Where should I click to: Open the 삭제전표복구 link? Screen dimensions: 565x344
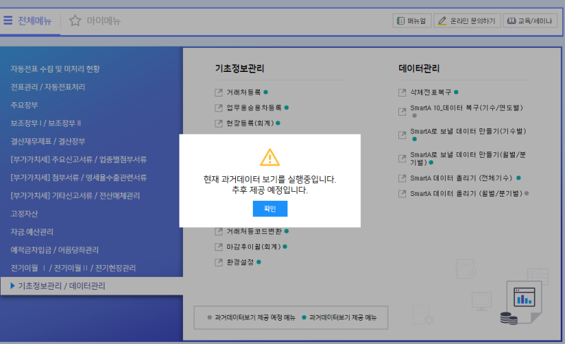coord(431,92)
